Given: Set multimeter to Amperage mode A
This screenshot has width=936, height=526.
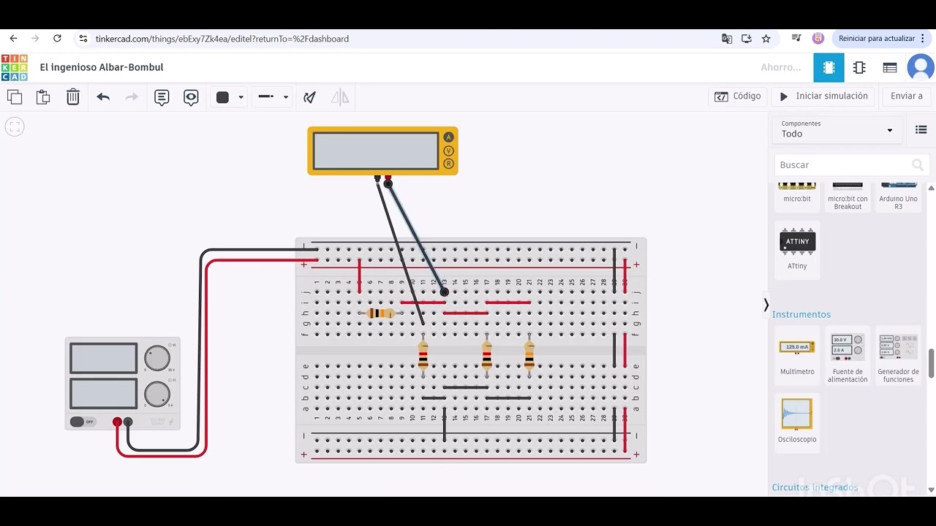Looking at the screenshot, I should 448,137.
